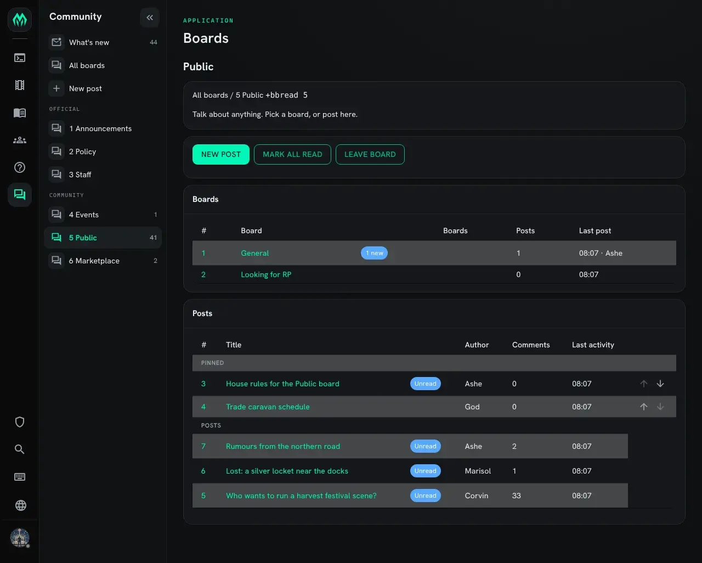Open the terminal console icon in rail
Screen dimensions: 702x563
(20, 58)
